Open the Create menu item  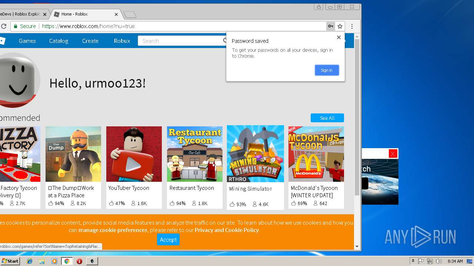coord(90,41)
